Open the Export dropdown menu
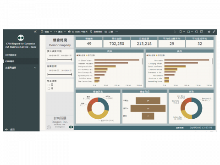The height and width of the screenshot is (165, 220). pos(60,32)
